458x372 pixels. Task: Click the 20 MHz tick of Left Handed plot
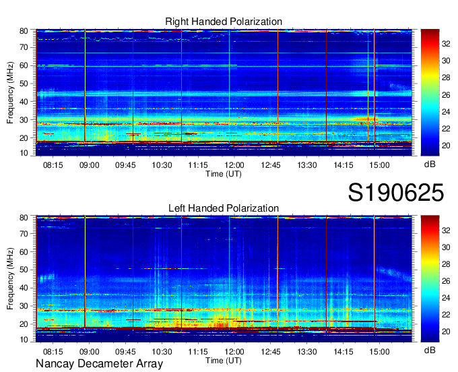click(x=24, y=324)
